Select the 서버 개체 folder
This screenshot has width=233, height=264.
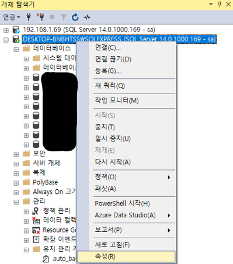[x=47, y=163]
